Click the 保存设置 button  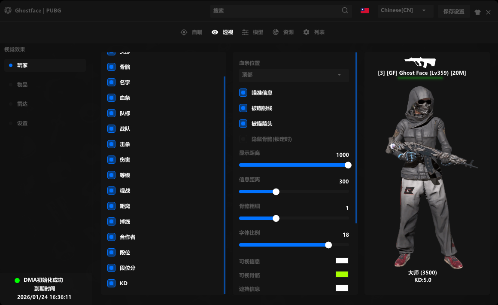pos(454,12)
